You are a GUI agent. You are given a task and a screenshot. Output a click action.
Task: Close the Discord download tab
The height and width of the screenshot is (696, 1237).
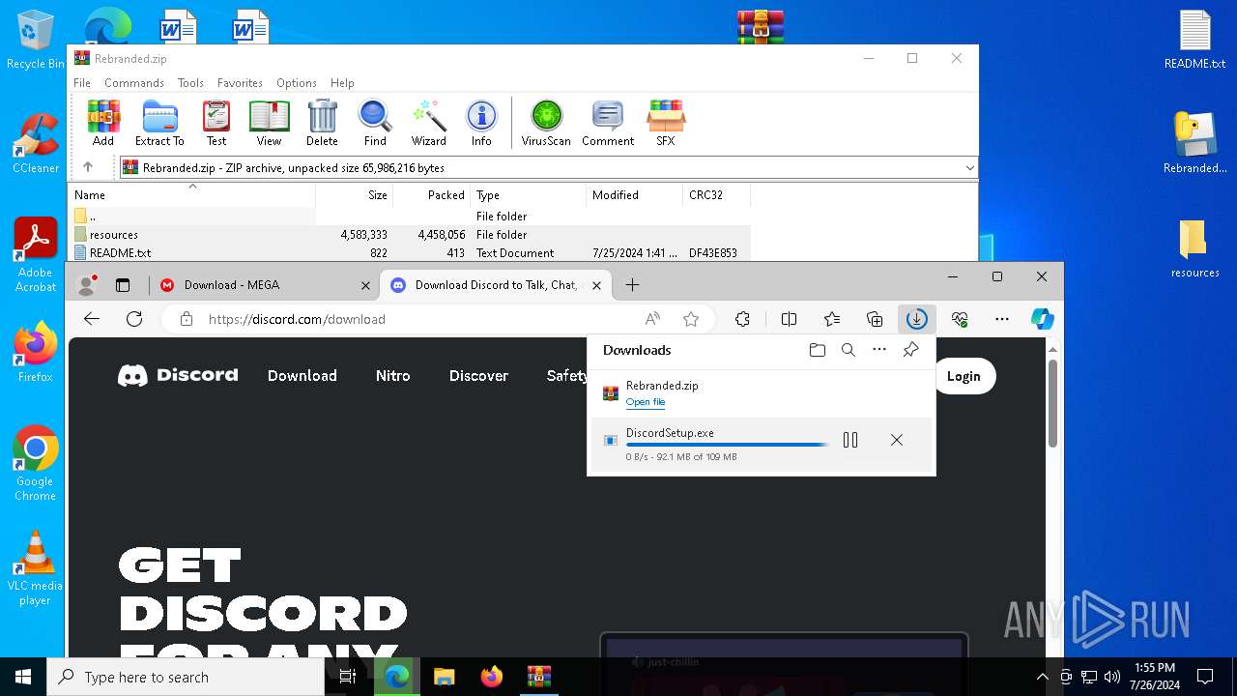(596, 285)
